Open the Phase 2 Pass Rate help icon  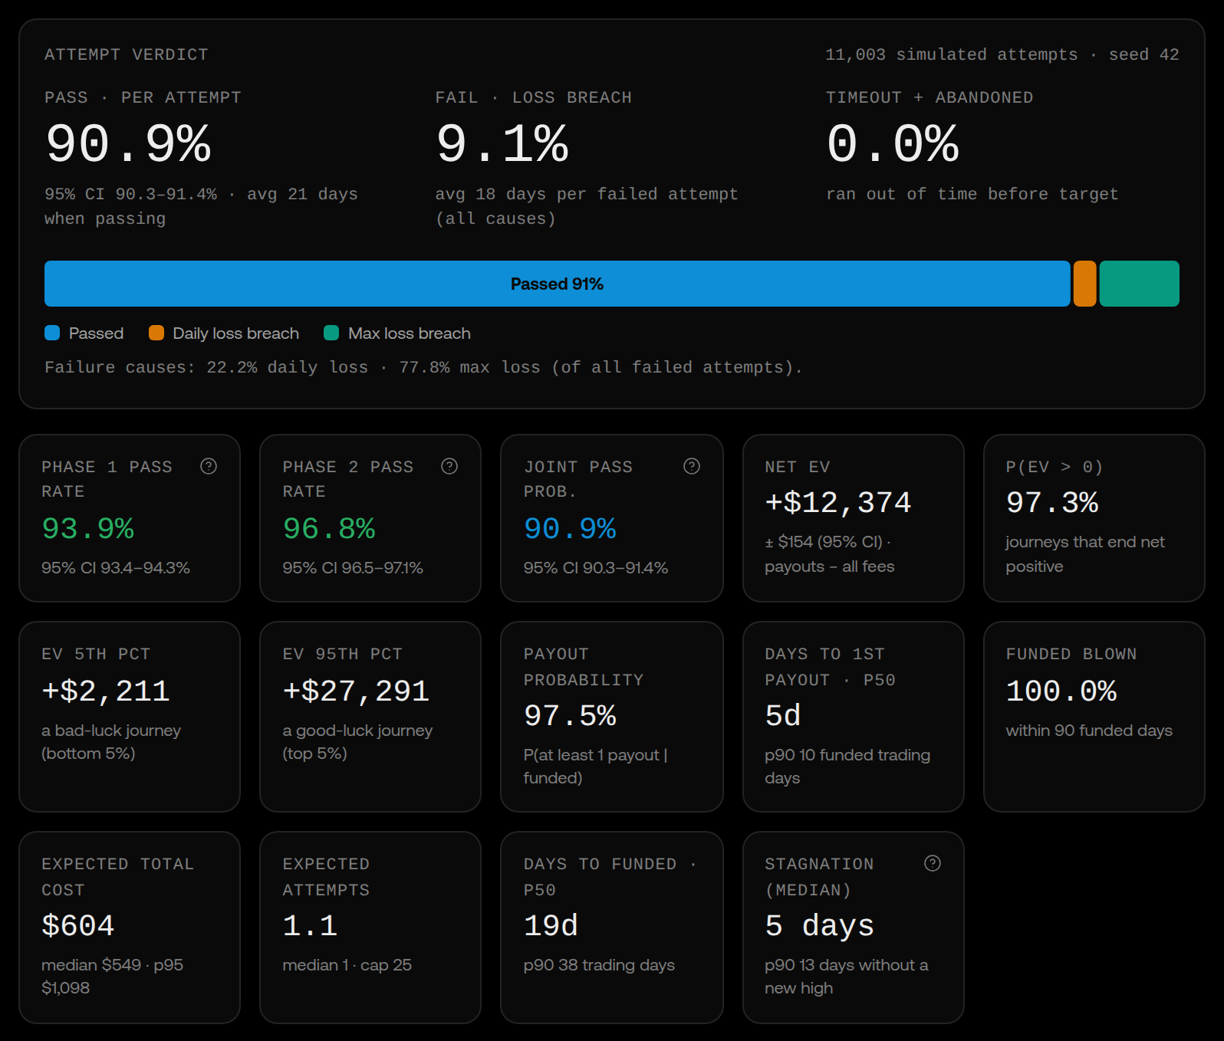tap(449, 466)
